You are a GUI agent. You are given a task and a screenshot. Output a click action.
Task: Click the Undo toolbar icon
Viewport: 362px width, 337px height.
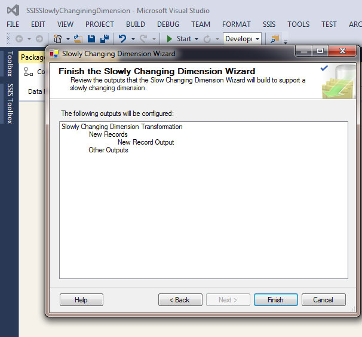[122, 39]
